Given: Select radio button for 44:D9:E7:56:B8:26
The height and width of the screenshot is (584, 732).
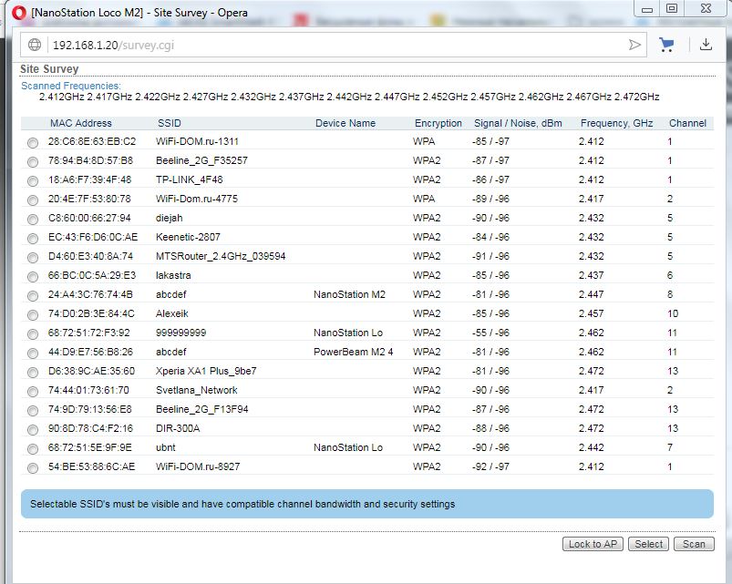Looking at the screenshot, I should pos(33,353).
